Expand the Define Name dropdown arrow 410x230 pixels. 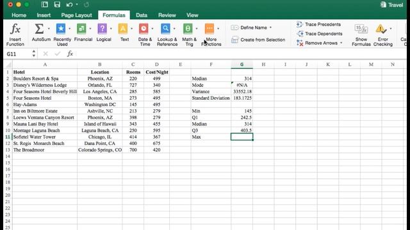point(270,27)
